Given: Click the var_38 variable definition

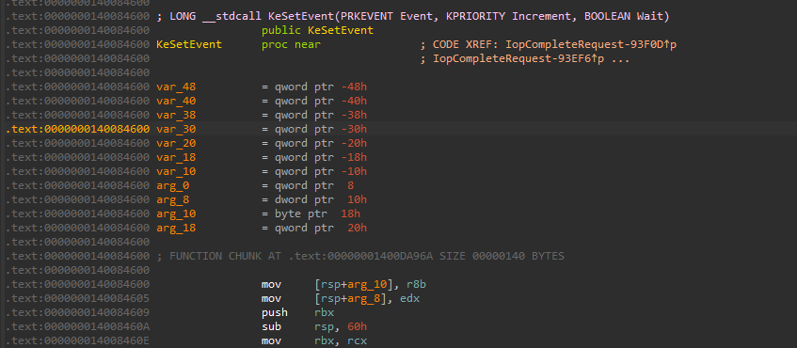Looking at the screenshot, I should point(176,116).
